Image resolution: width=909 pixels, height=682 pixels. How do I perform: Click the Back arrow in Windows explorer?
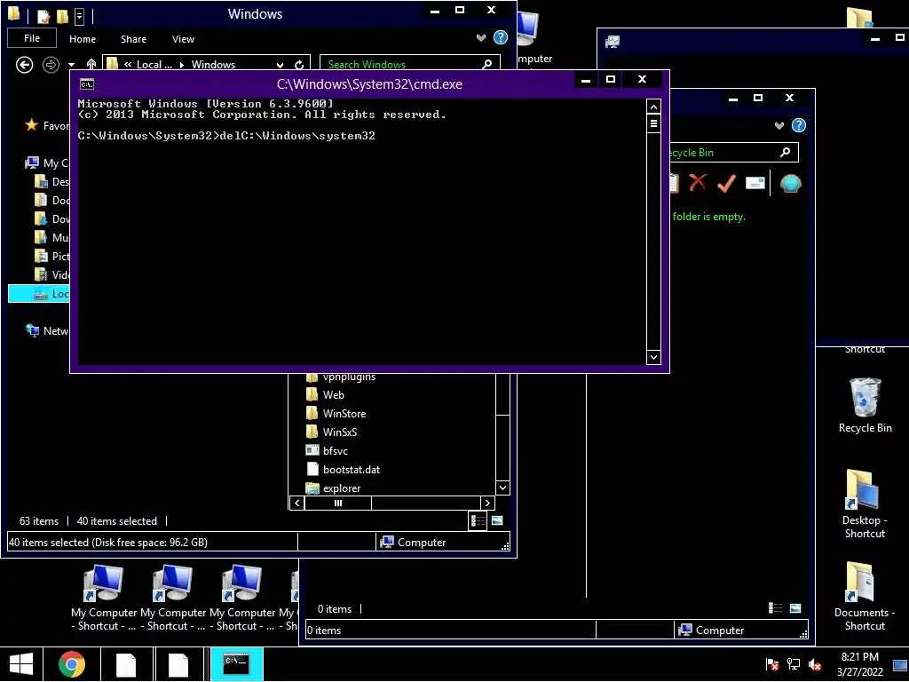tap(24, 64)
